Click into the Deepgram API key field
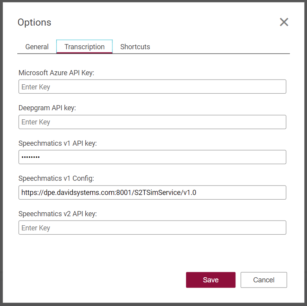The width and height of the screenshot is (307, 306). [152, 122]
